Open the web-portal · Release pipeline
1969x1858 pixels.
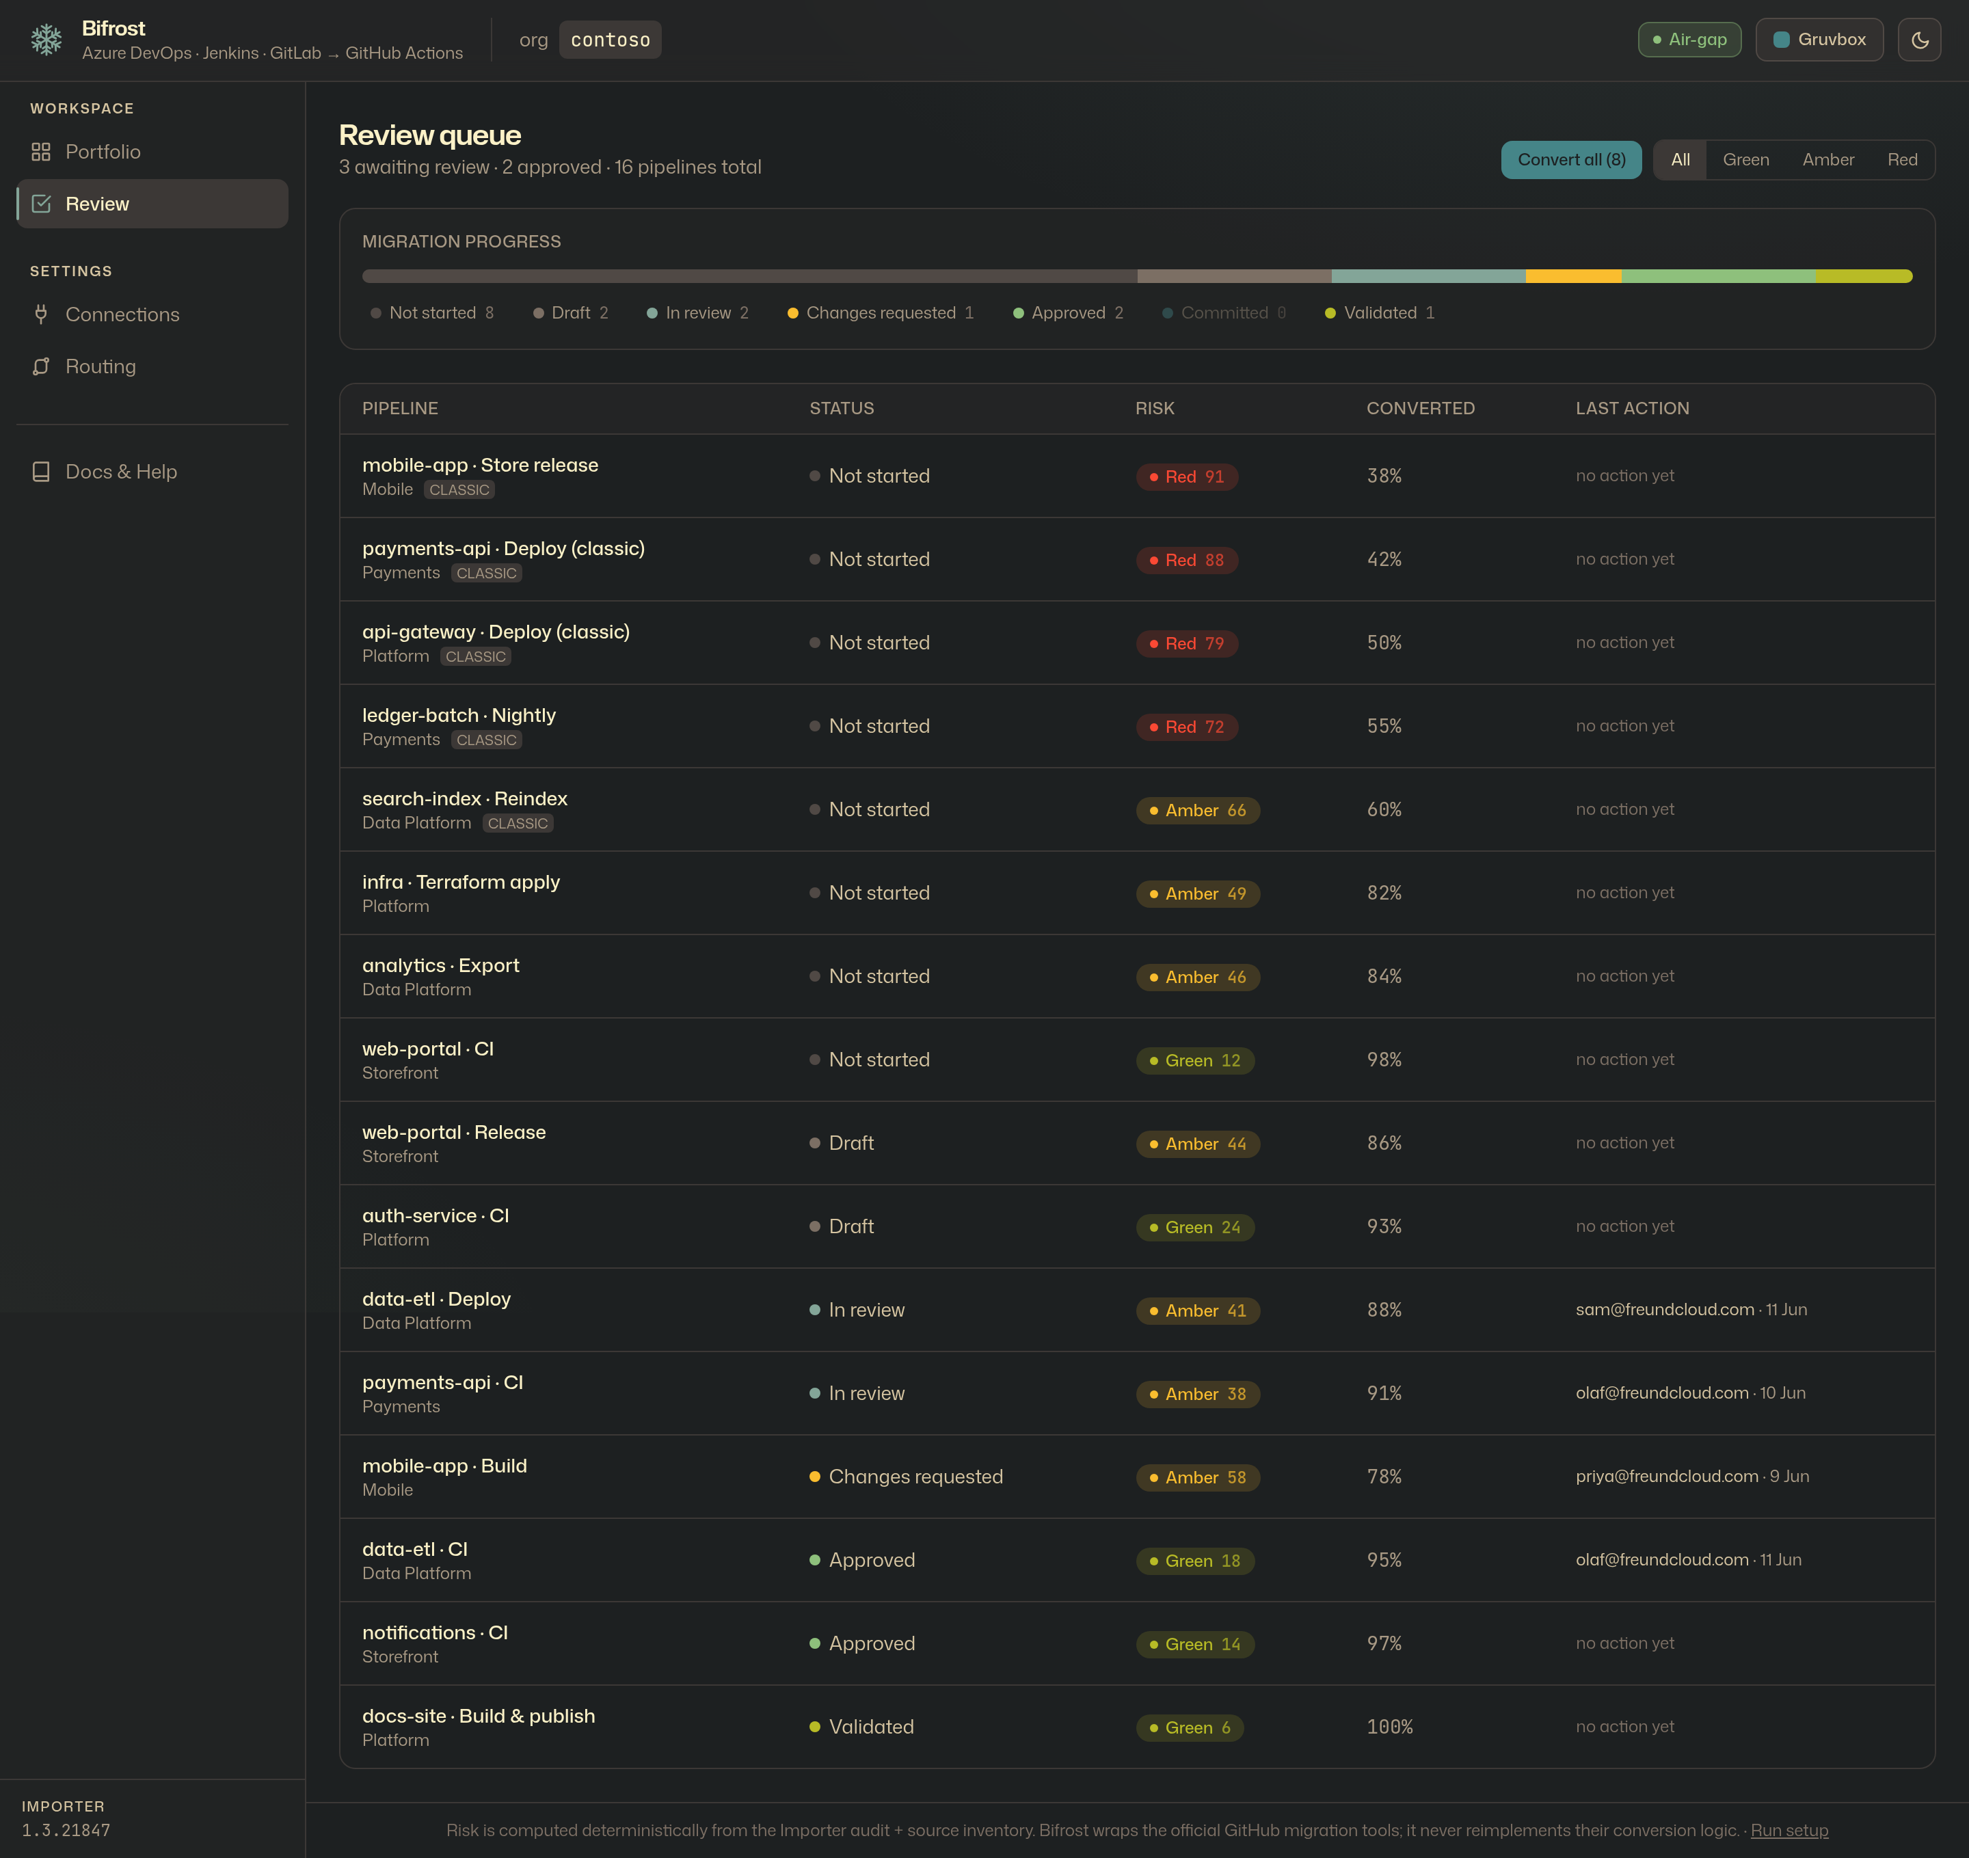(1137, 1143)
